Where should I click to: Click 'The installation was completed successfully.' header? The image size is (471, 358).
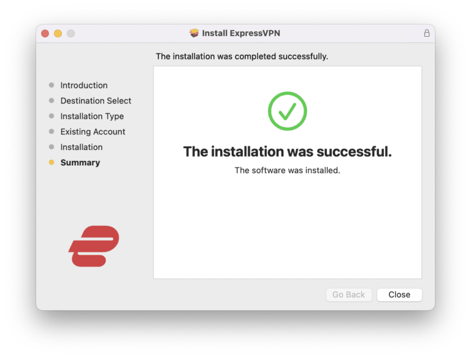(242, 56)
